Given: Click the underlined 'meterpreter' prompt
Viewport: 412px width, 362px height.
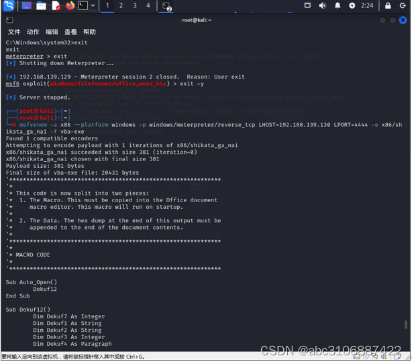Looking at the screenshot, I should point(24,56).
